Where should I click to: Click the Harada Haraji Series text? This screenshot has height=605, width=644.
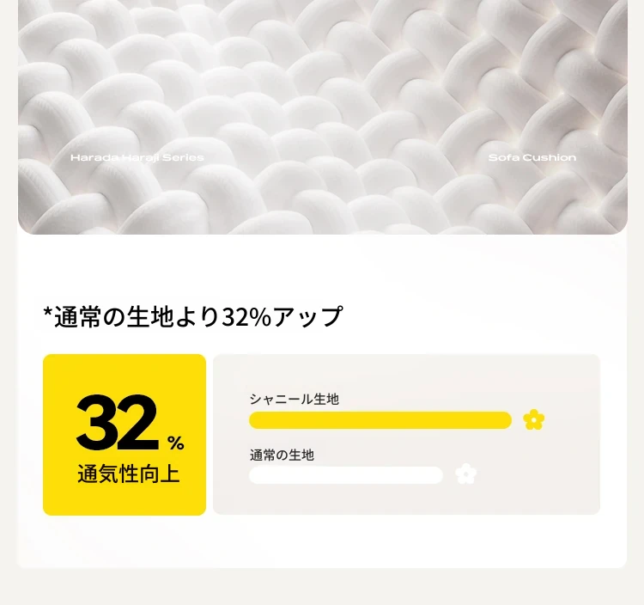[x=137, y=157]
